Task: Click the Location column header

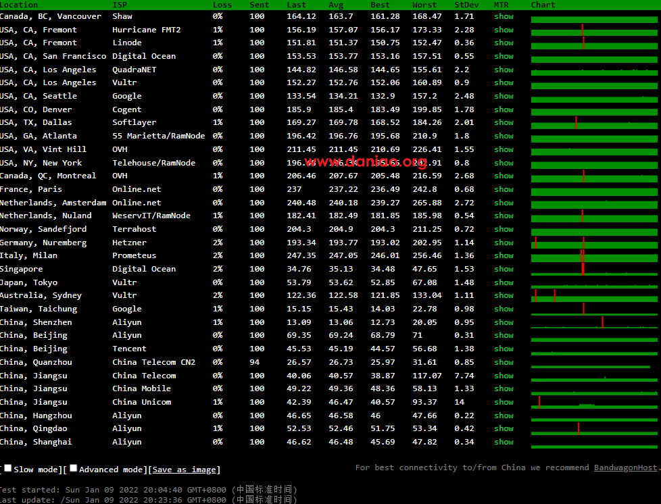Action: (x=19, y=5)
